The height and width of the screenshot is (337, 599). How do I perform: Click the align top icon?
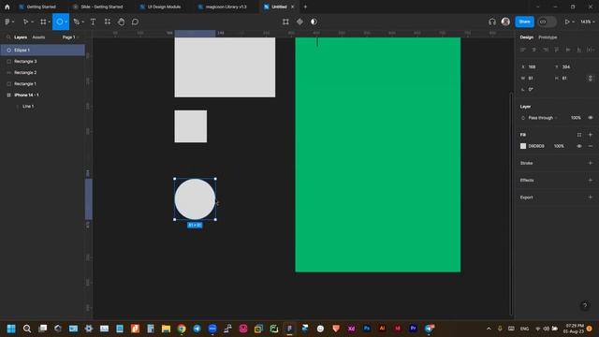[x=557, y=50]
